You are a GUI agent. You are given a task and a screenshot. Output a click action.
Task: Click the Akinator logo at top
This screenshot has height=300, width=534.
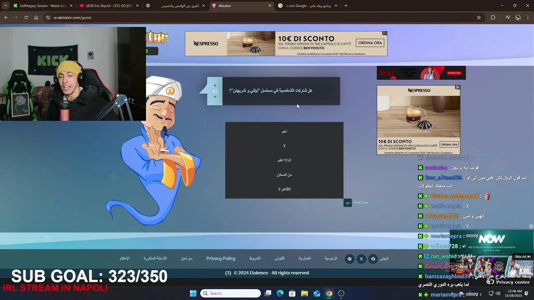[157, 38]
